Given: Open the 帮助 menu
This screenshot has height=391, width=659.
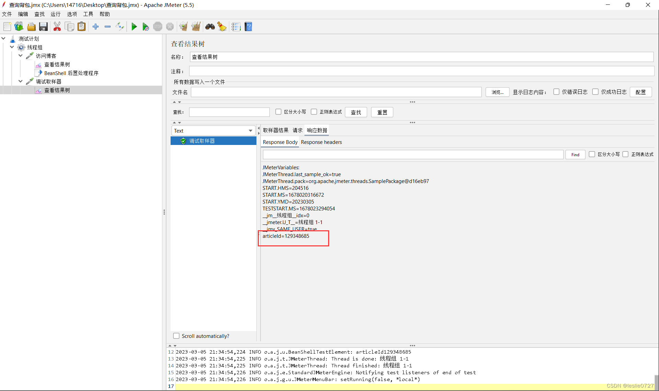Looking at the screenshot, I should (105, 14).
